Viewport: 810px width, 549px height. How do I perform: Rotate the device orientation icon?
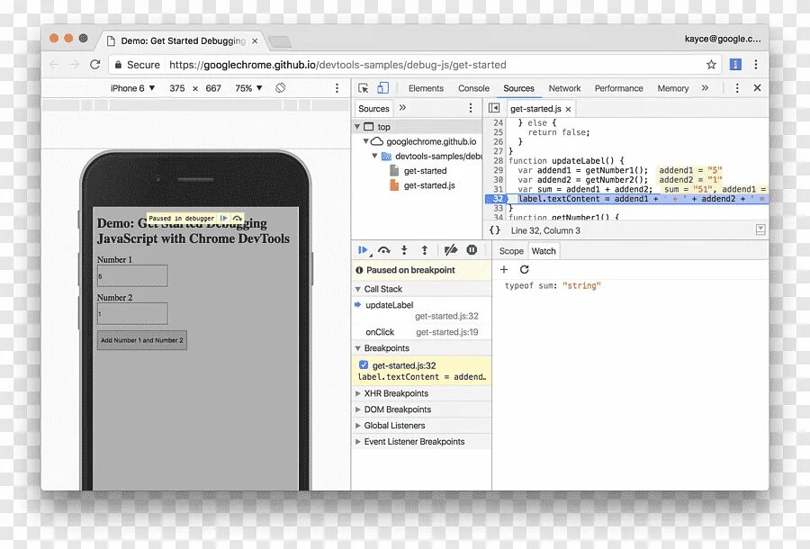(281, 88)
